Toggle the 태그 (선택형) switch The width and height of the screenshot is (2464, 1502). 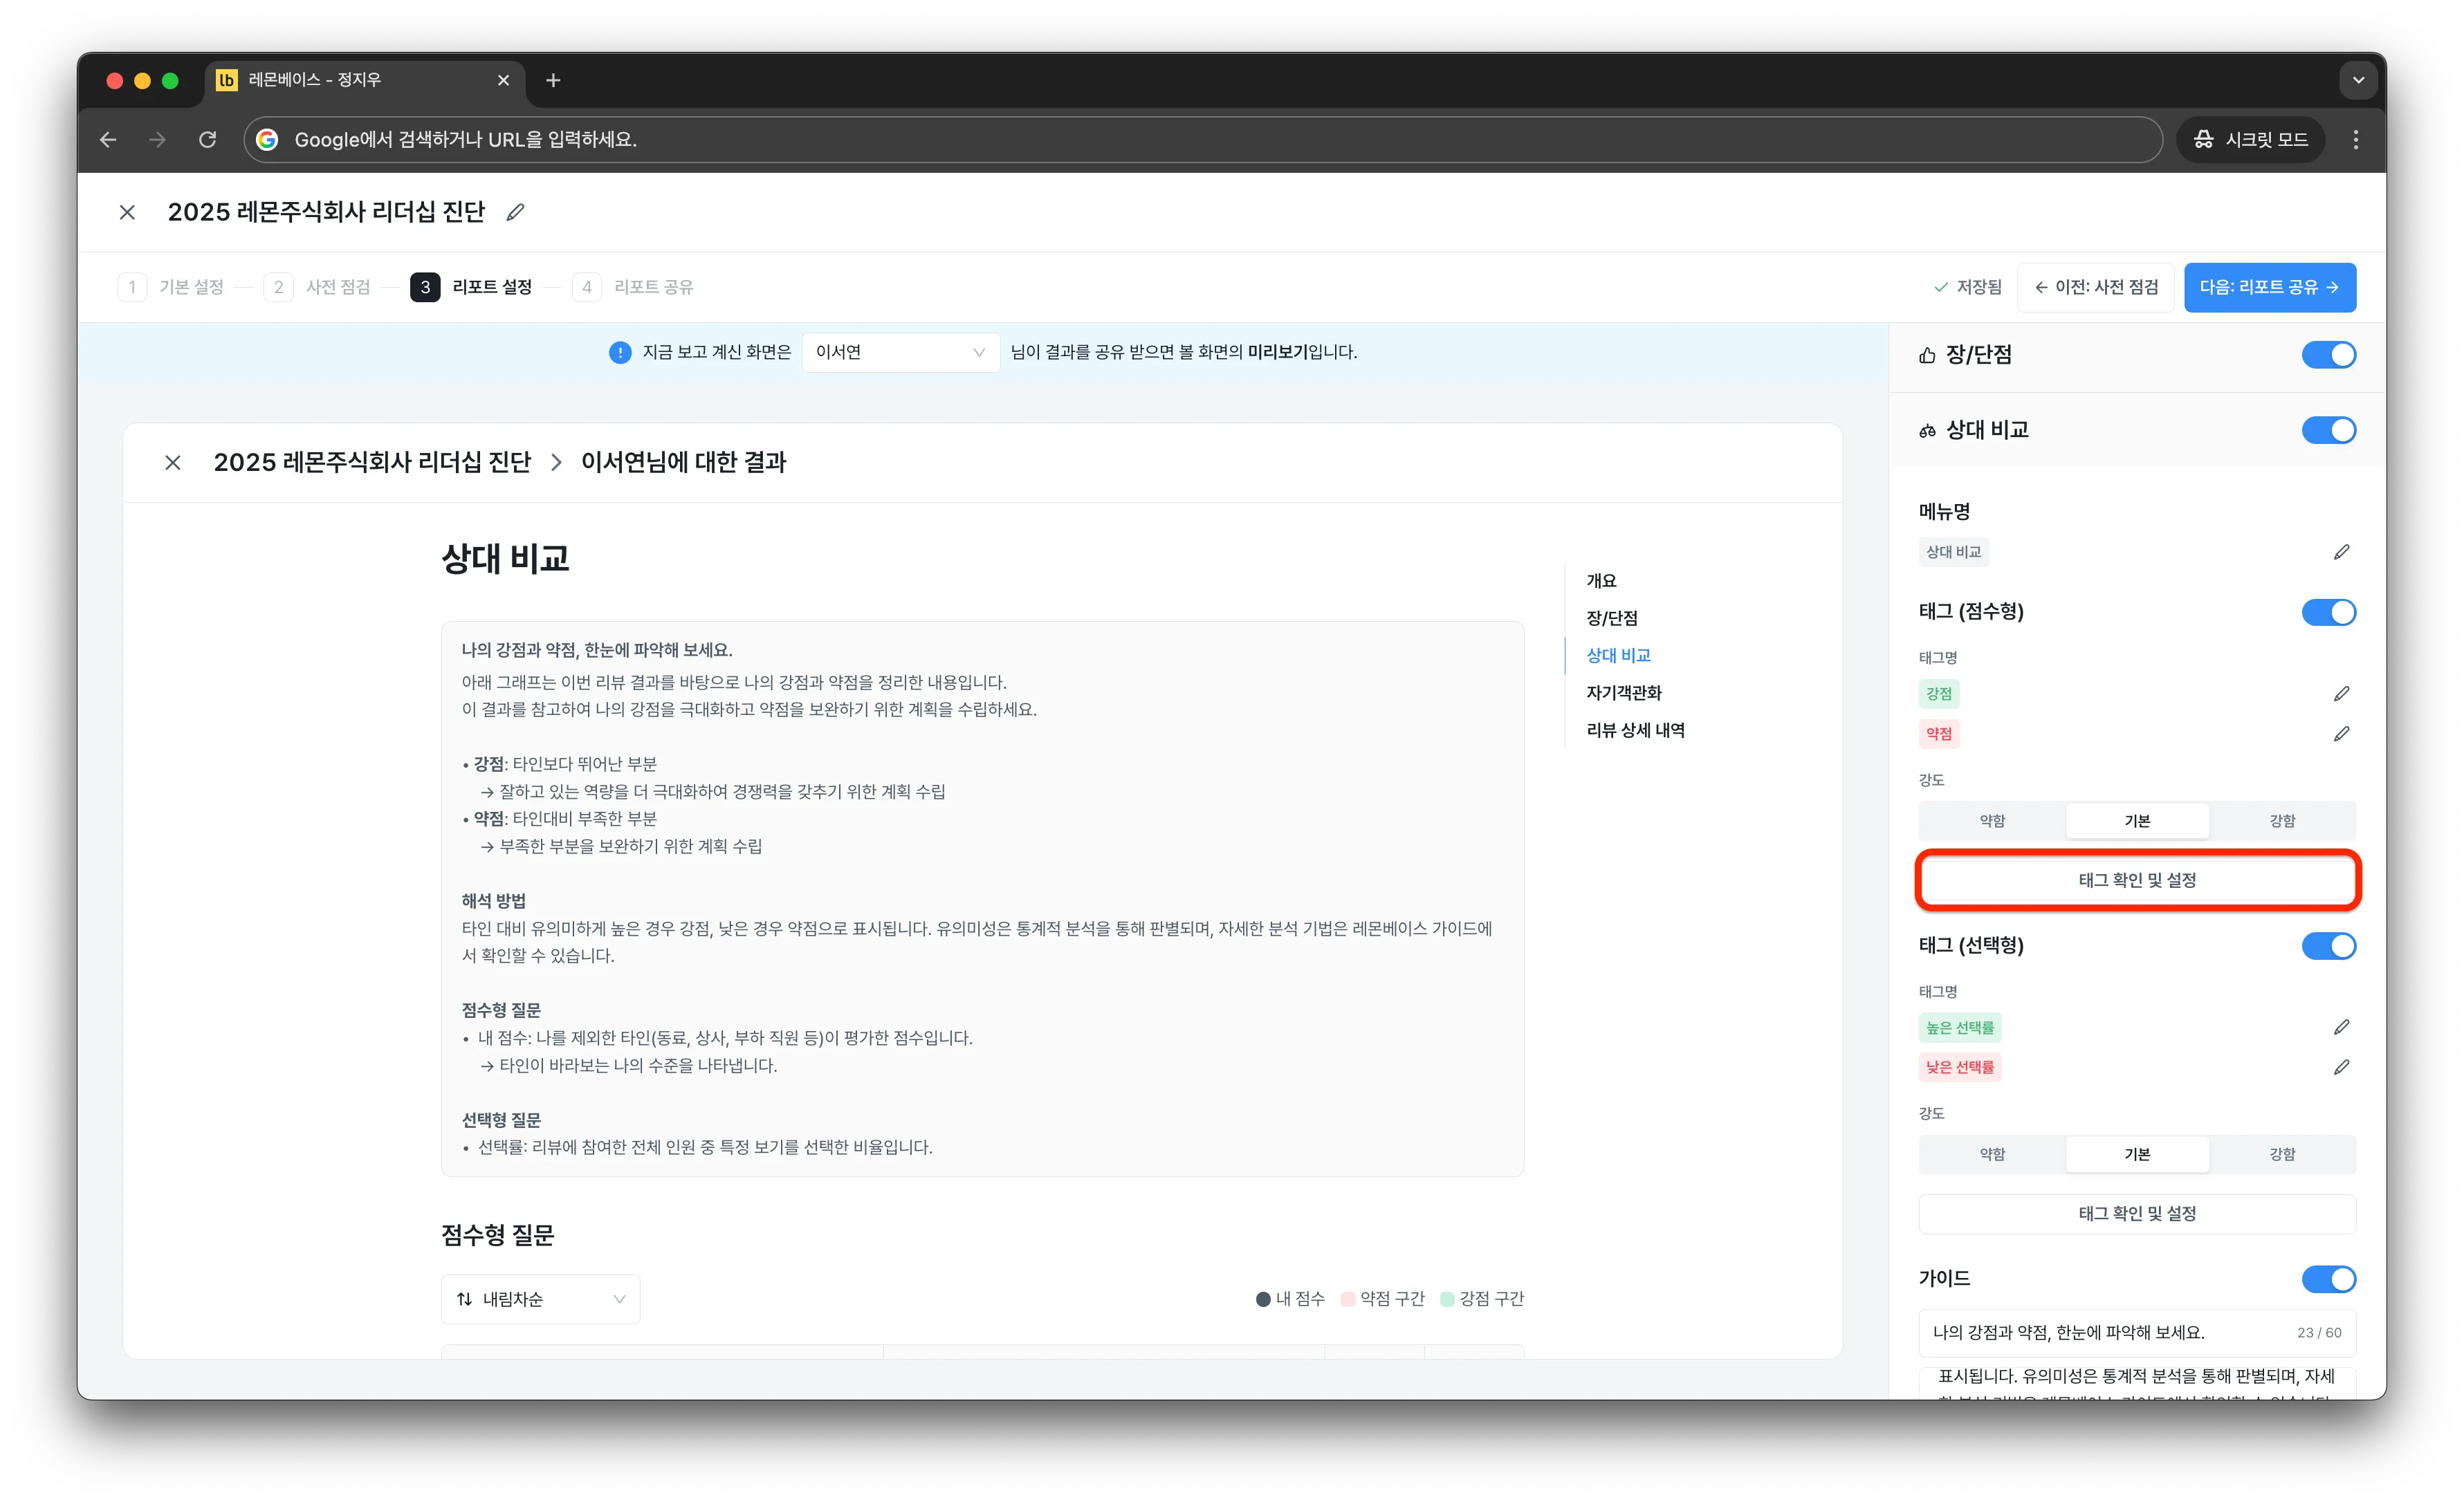click(2328, 946)
